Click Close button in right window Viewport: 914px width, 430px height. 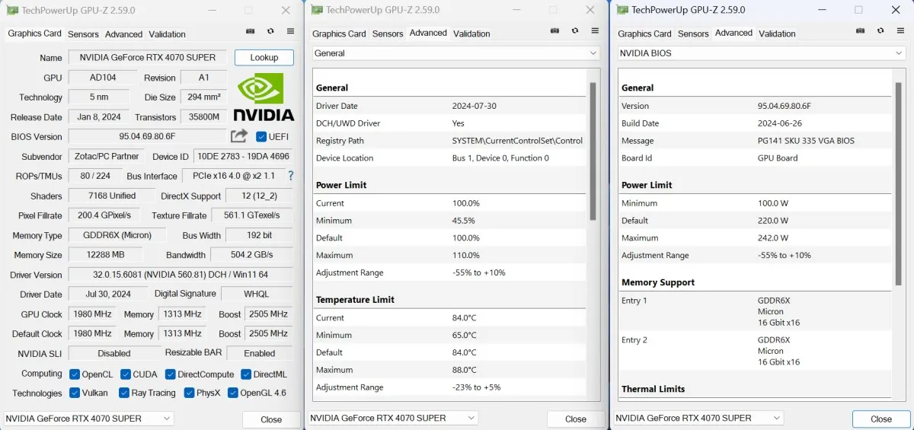tap(881, 419)
